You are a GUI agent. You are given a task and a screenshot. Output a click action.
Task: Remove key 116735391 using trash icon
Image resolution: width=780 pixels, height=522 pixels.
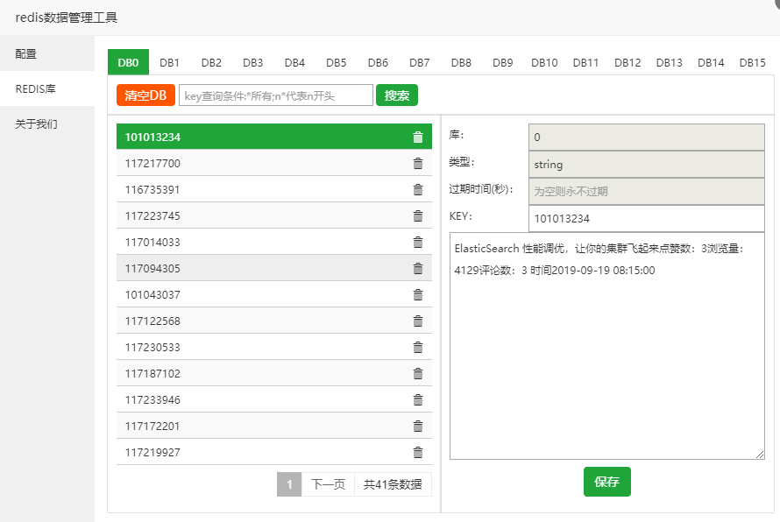[x=418, y=189]
